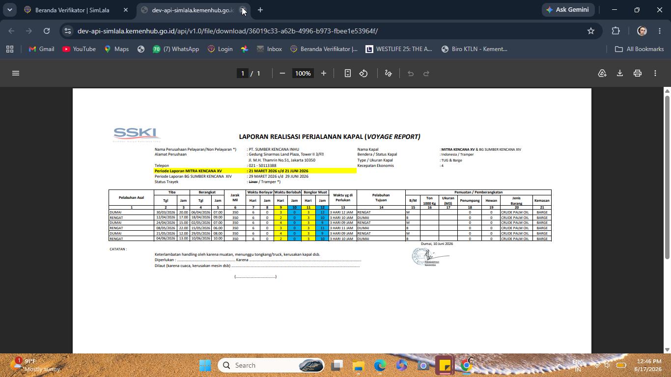Open the PDF viewer sidebar menu

point(16,73)
